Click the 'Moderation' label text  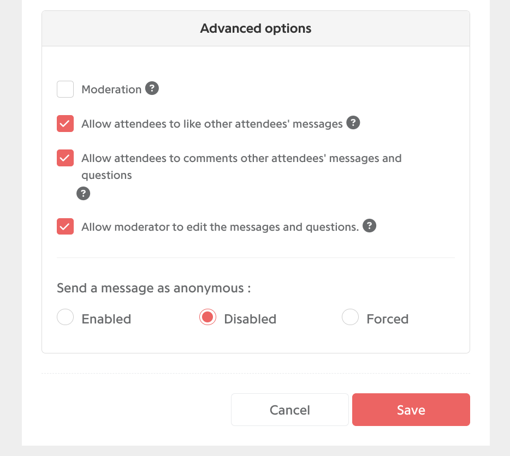pyautogui.click(x=111, y=89)
